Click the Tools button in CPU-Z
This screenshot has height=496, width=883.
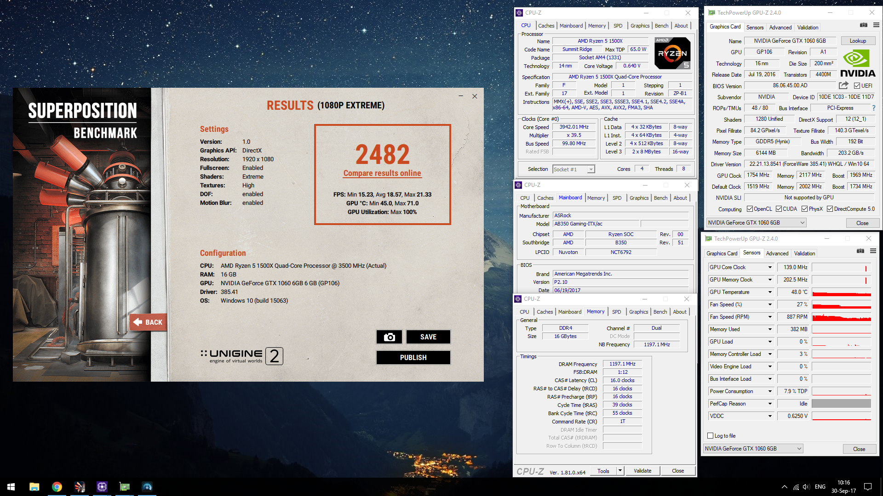pyautogui.click(x=603, y=471)
